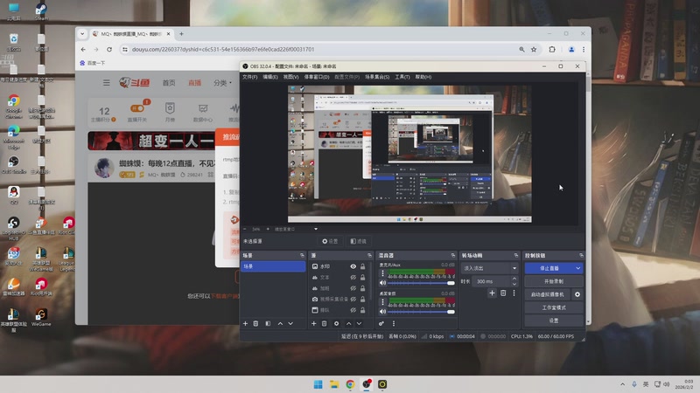The image size is (700, 393).
Task: Open advanced audio properties gears in mixer
Action: (x=381, y=323)
